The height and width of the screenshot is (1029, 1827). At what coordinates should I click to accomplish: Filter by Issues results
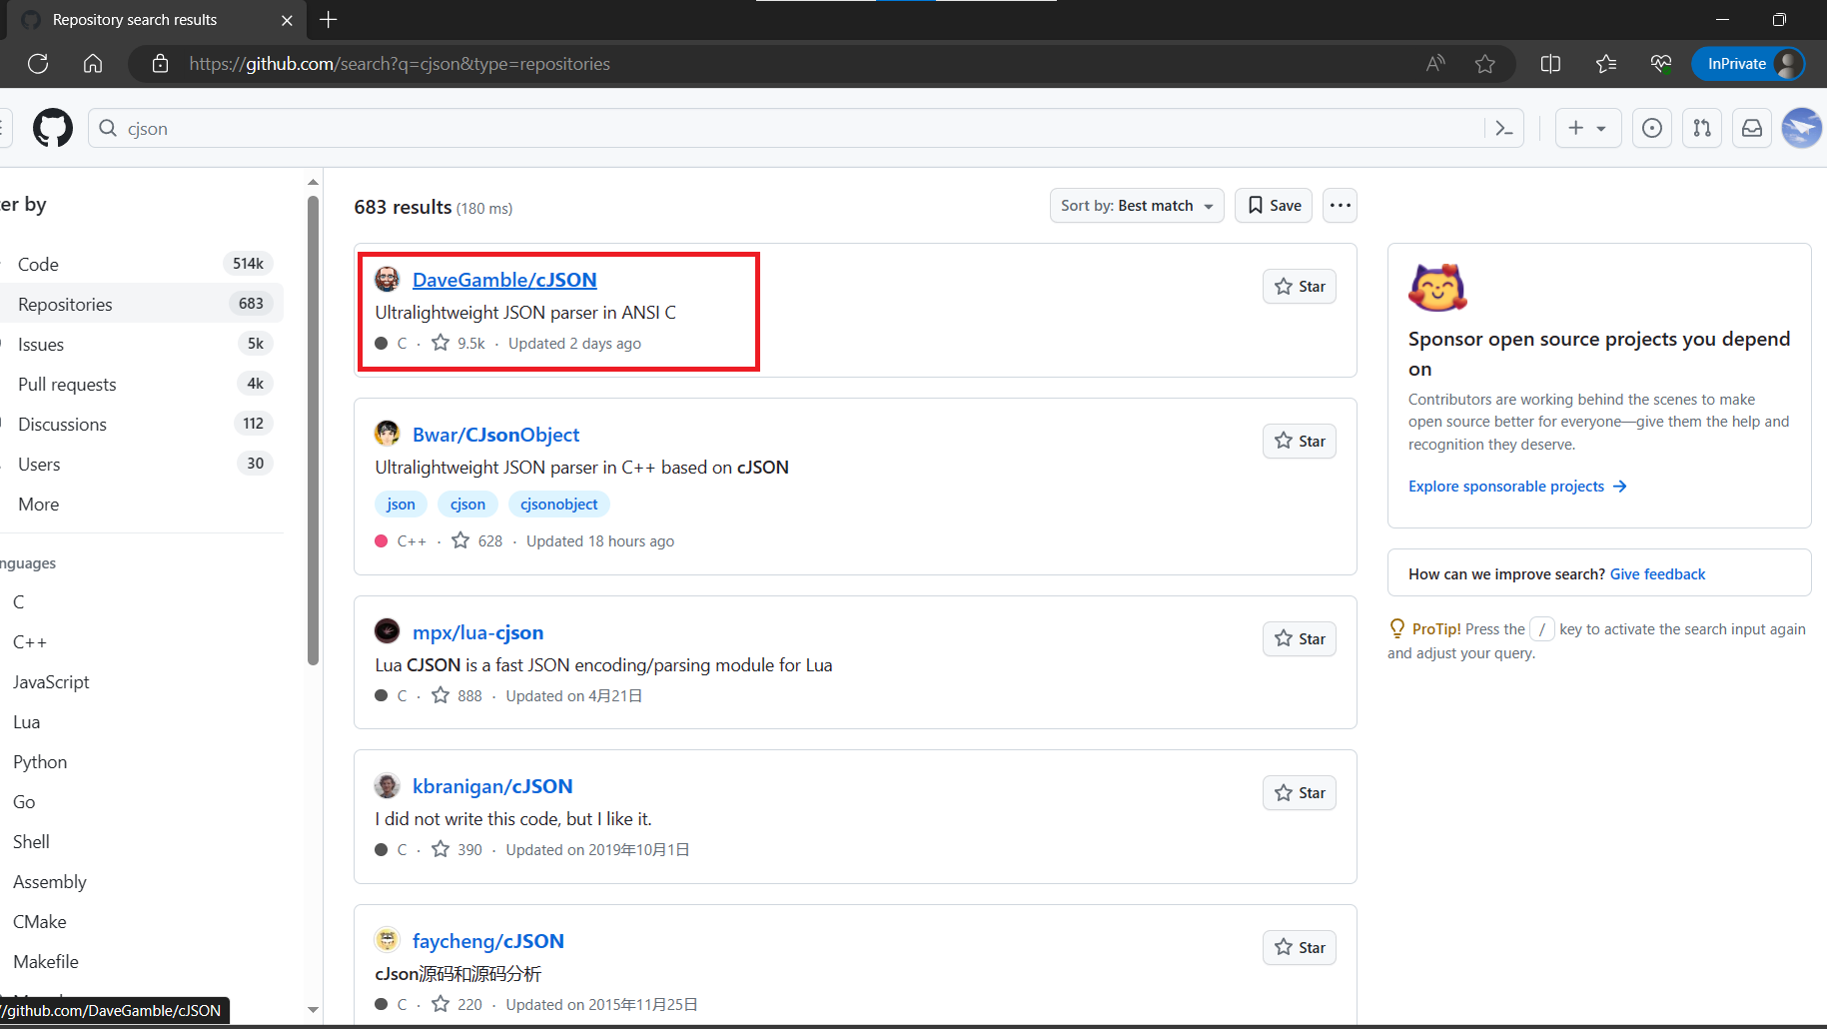pos(140,344)
